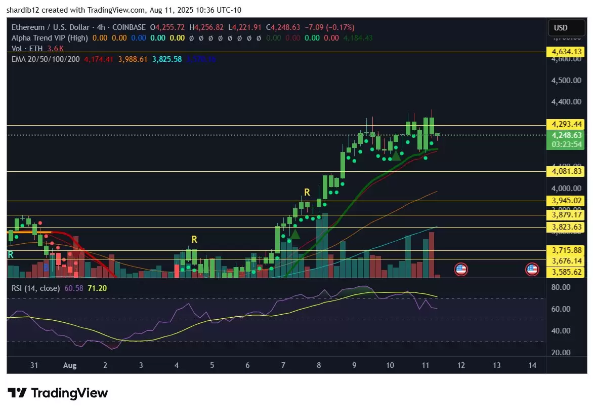Click the 3,585.62 price level label

(x=566, y=272)
